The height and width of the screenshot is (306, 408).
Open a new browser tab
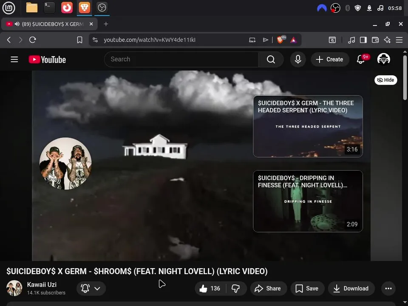pyautogui.click(x=106, y=24)
